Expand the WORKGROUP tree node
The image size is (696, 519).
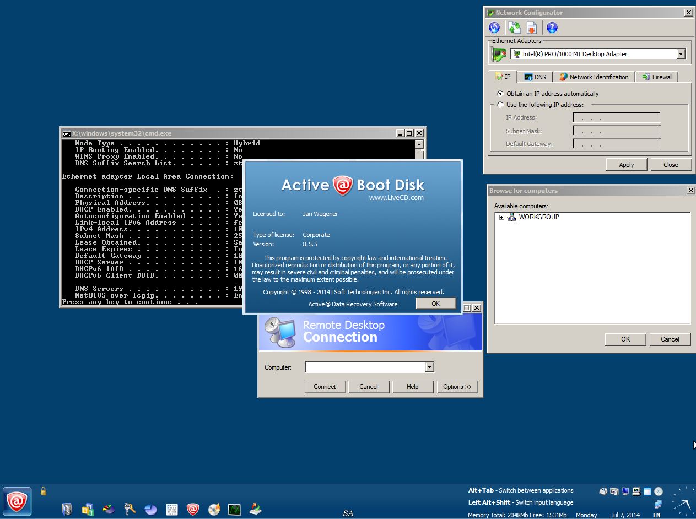pyautogui.click(x=501, y=217)
